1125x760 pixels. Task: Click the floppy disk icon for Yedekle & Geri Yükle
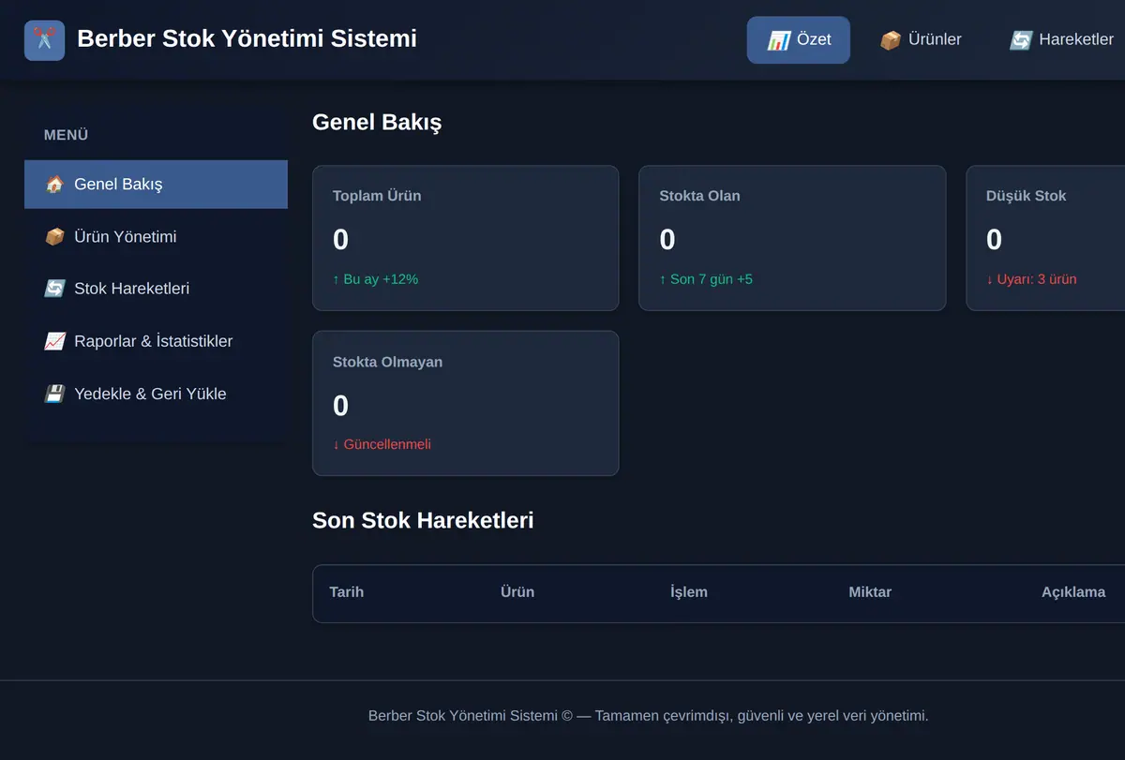tap(54, 394)
